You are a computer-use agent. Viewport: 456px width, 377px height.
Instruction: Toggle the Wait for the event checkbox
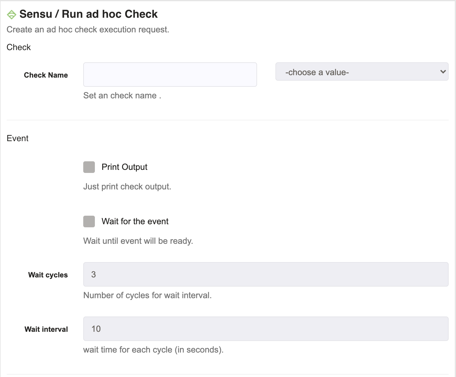[89, 221]
